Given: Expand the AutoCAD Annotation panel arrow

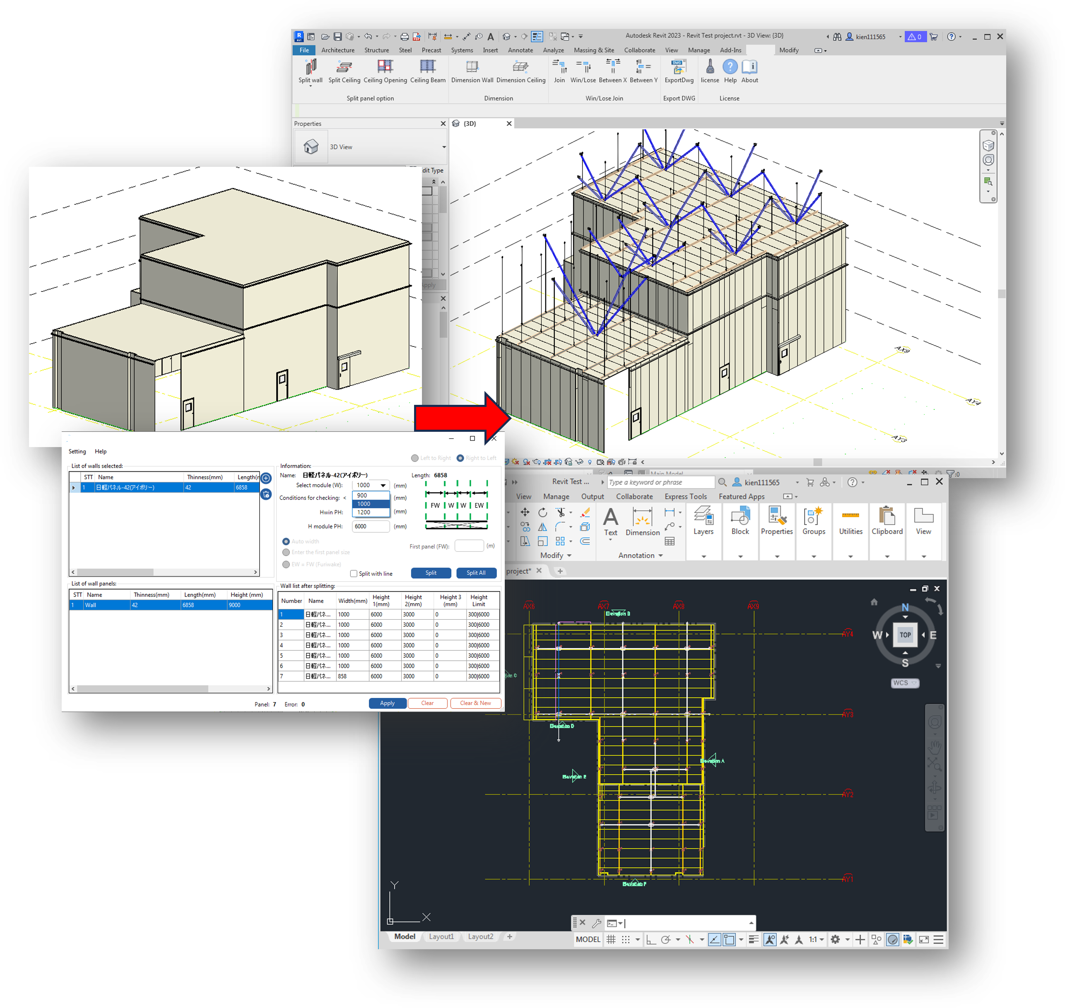Looking at the screenshot, I should [x=661, y=555].
